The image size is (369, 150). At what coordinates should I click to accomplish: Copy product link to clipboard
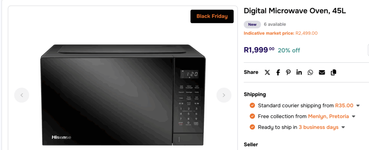click(x=333, y=72)
